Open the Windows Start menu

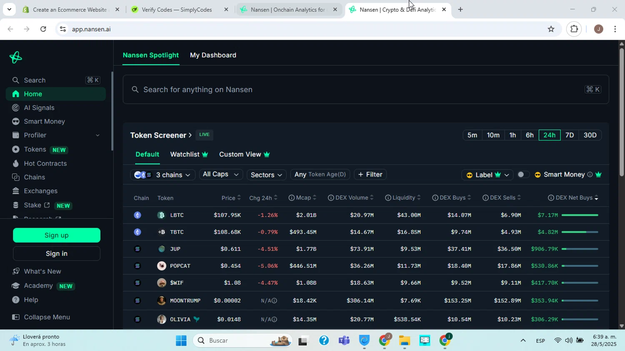181,341
